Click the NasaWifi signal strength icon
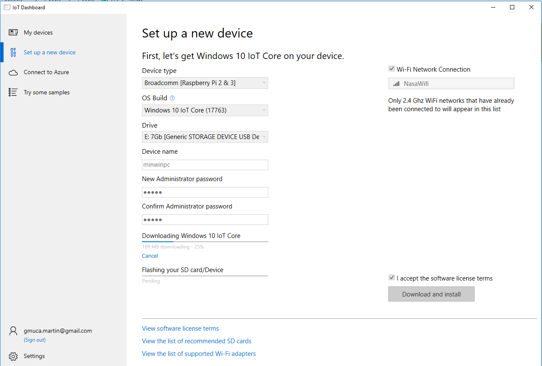The width and height of the screenshot is (542, 366). pos(396,84)
